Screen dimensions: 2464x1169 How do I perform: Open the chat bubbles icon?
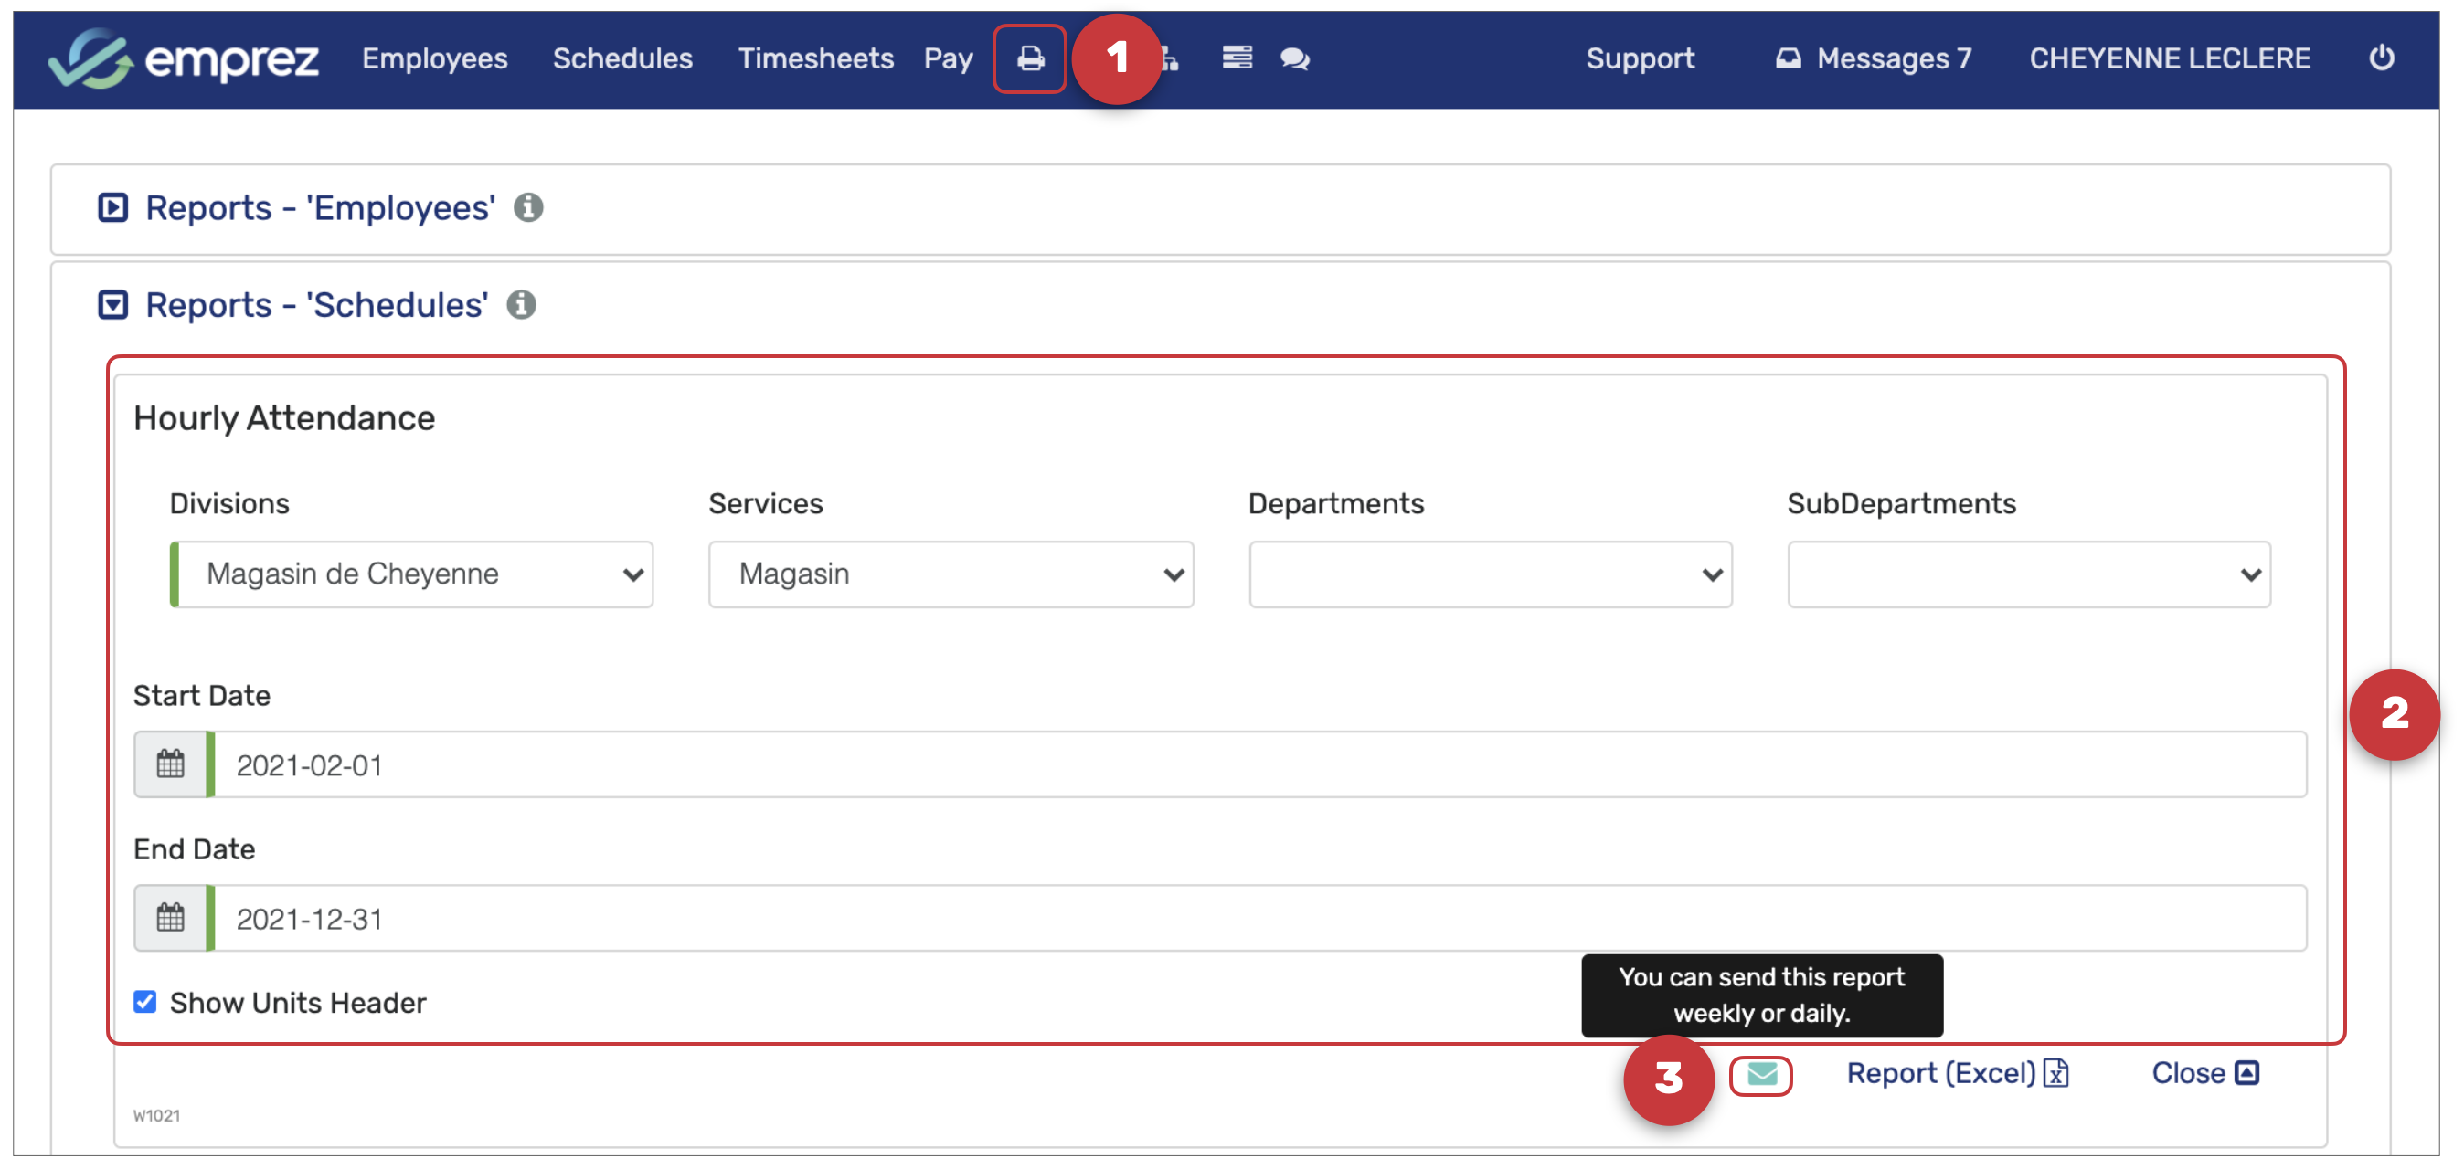(1294, 59)
